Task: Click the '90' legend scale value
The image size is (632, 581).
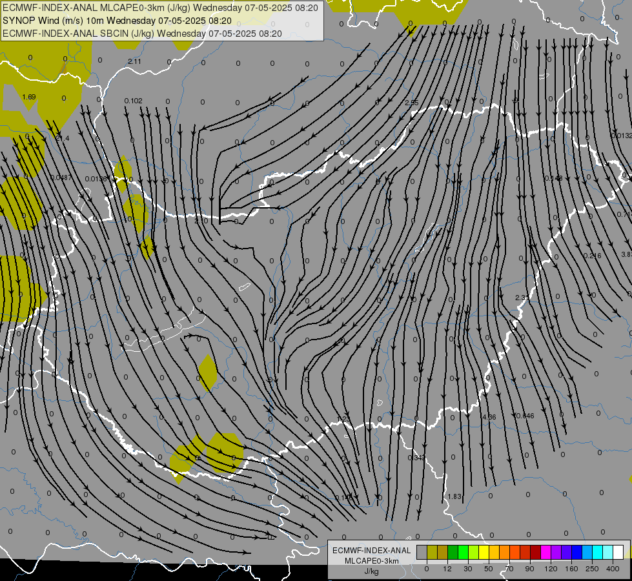Action: click(x=529, y=569)
